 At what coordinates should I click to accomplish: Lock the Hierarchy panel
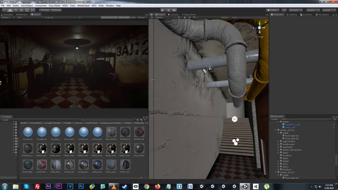point(333,116)
